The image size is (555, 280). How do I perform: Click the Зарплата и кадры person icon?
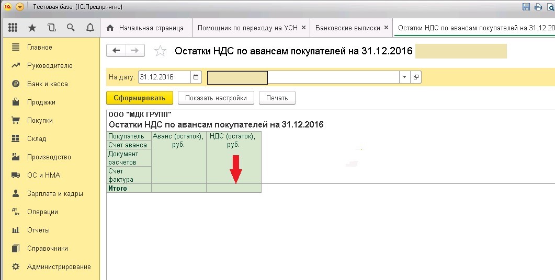click(16, 193)
